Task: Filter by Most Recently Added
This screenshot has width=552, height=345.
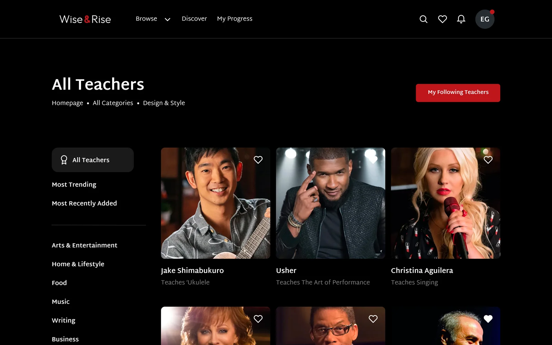Action: [x=84, y=203]
